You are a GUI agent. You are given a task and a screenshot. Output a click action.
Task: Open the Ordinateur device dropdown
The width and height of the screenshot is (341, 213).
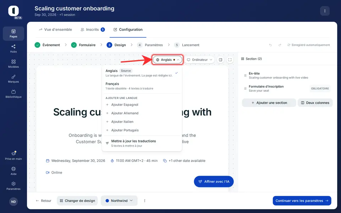click(x=199, y=60)
